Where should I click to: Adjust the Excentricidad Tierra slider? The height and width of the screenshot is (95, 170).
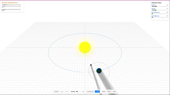click(160, 14)
